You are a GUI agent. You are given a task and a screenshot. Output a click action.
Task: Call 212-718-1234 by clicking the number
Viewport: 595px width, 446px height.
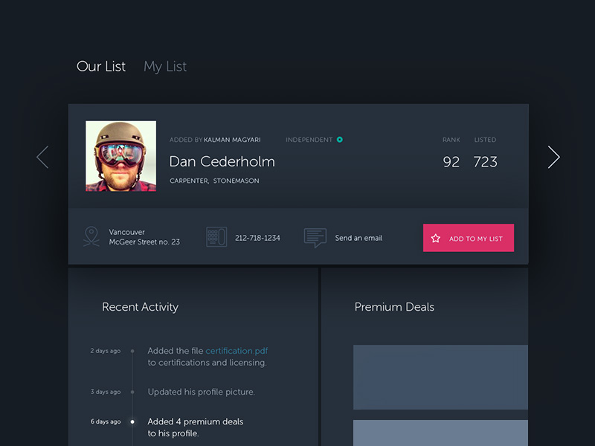point(257,238)
